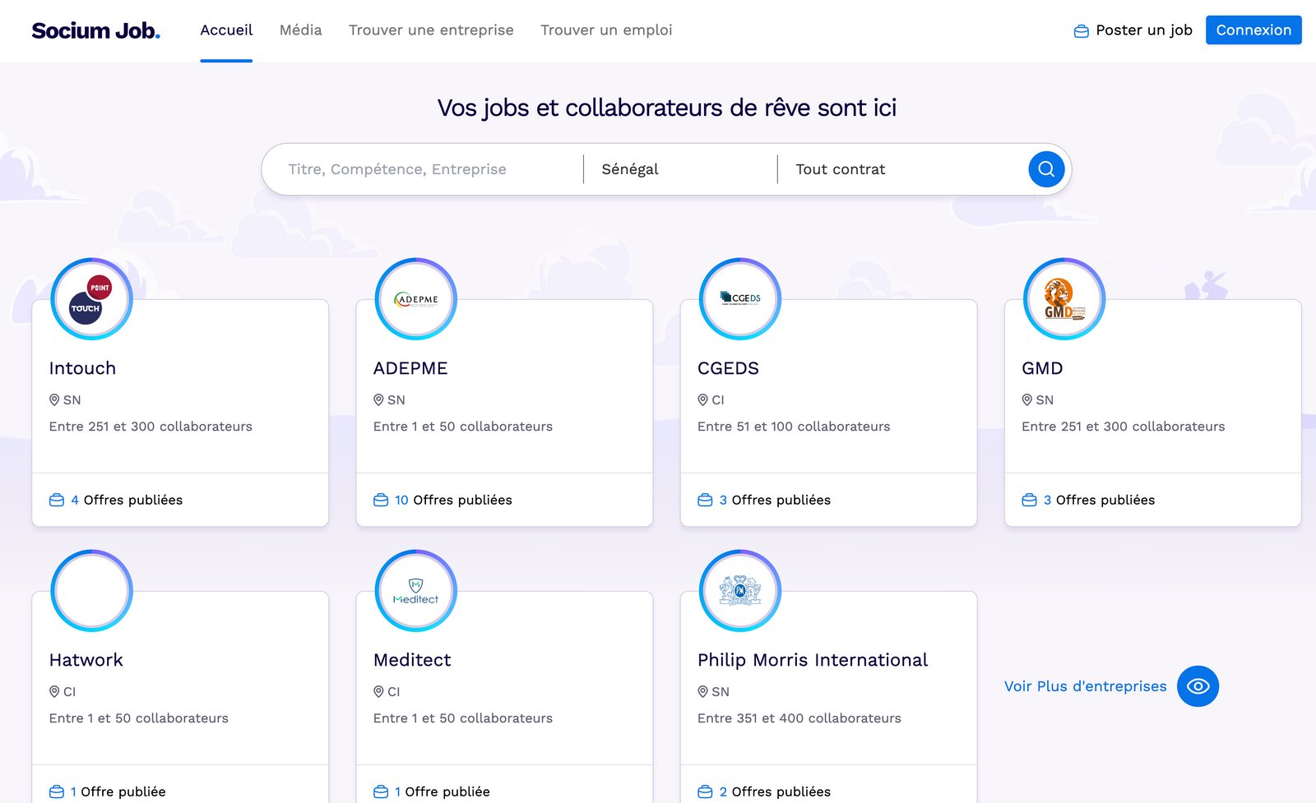This screenshot has height=803, width=1316.
Task: Click the eye icon for more companies
Action: [1198, 686]
